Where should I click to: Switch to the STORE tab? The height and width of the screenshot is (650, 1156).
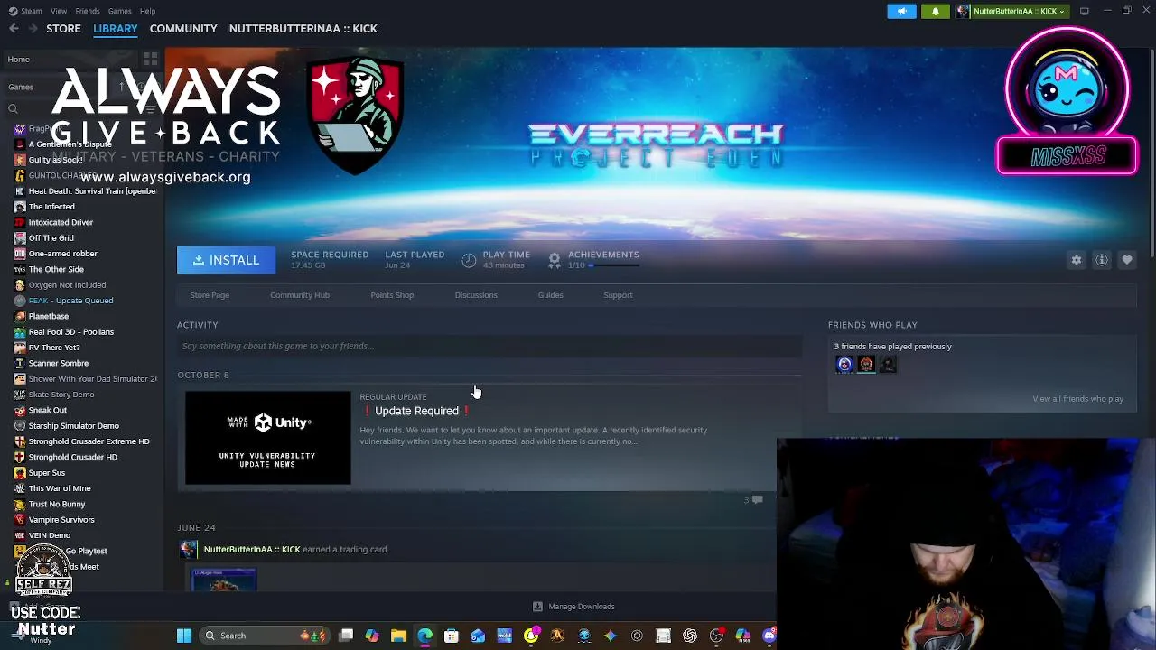click(x=63, y=29)
